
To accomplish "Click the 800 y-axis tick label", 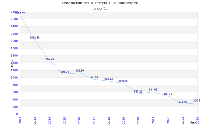I will (15, 85).
